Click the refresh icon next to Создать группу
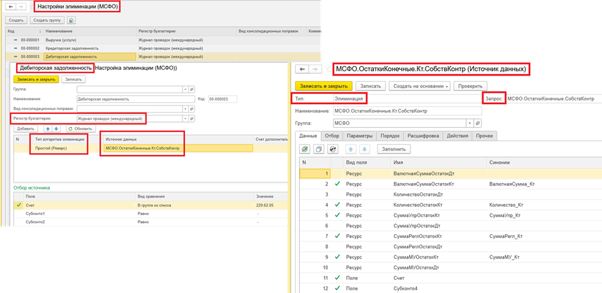Viewport: 602px width, 293px height. pyautogui.click(x=70, y=20)
